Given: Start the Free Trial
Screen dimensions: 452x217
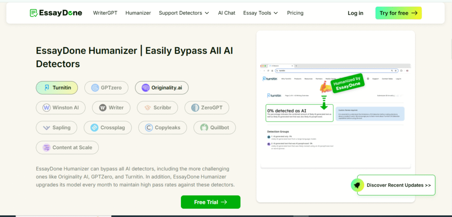Looking at the screenshot, I should click(211, 202).
